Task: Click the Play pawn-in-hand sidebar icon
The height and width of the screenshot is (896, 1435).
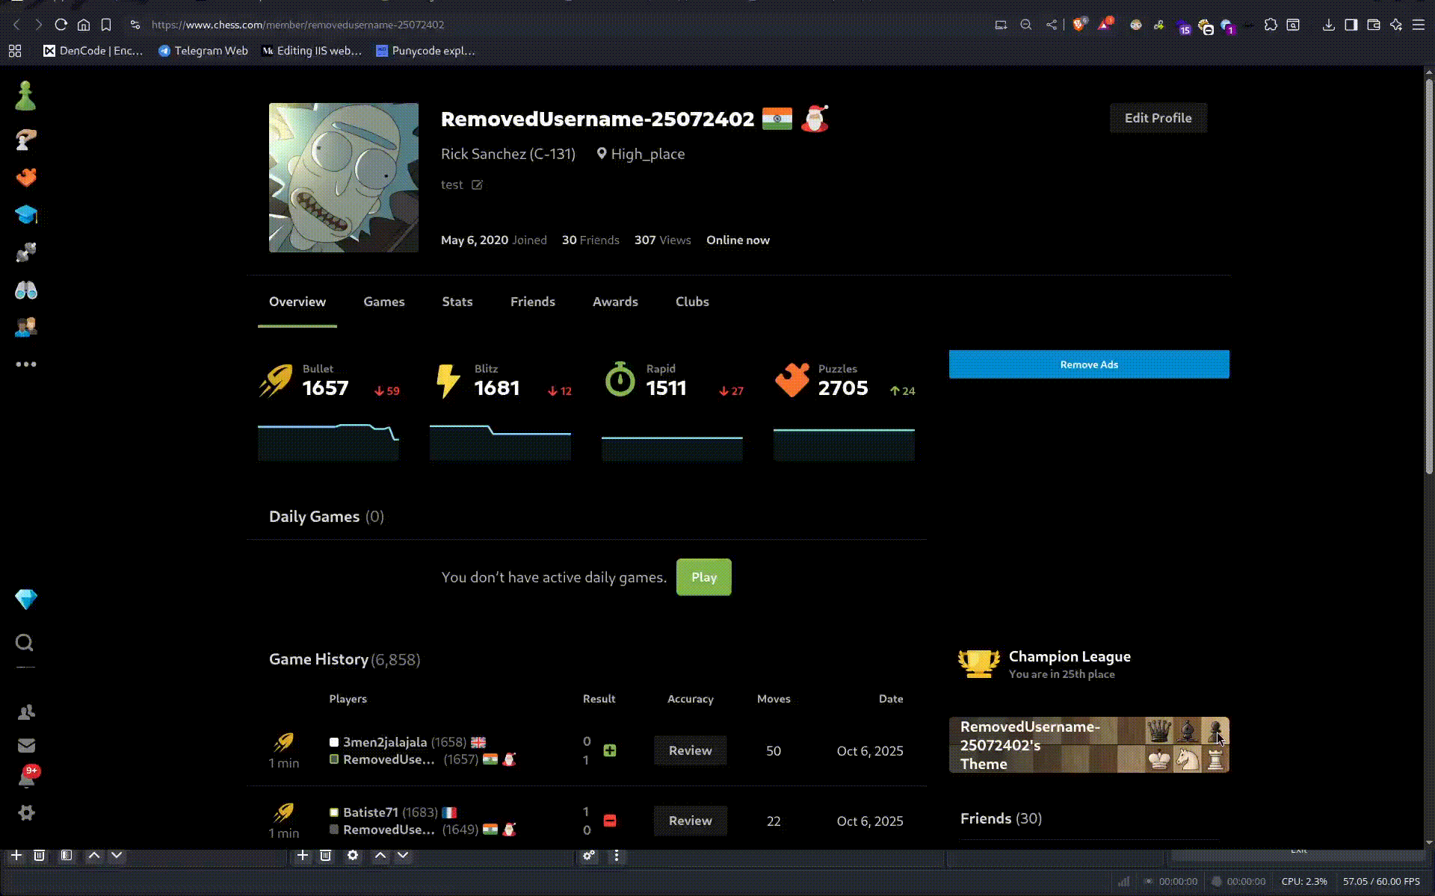Action: [26, 140]
